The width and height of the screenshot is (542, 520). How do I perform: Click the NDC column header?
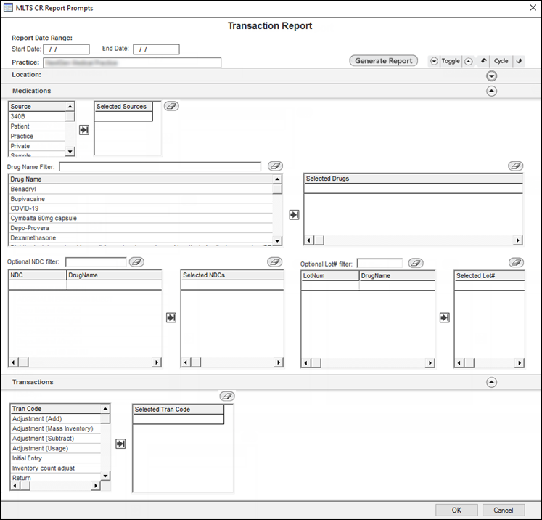37,275
